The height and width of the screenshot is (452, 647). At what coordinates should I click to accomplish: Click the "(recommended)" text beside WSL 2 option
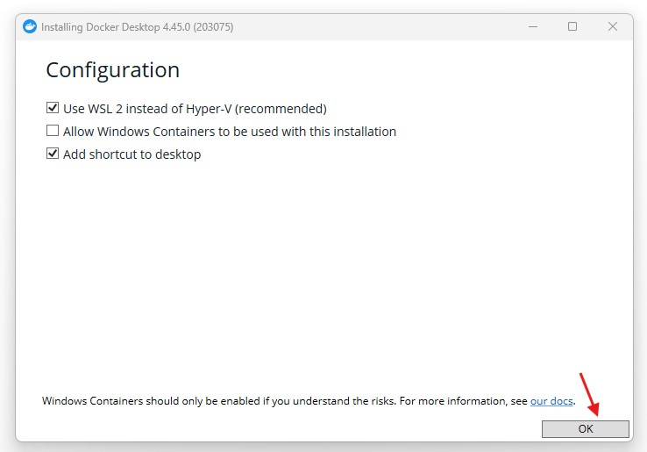coord(281,109)
